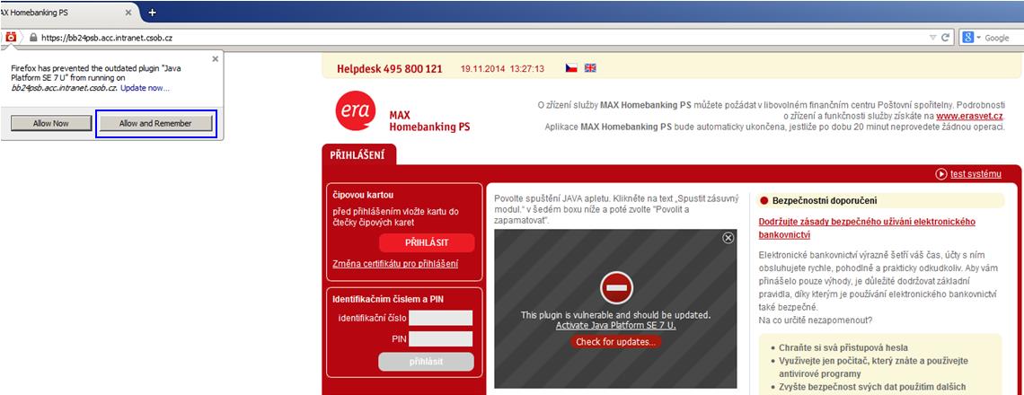The width and height of the screenshot is (1024, 395).
Task: Open a new browser tab
Action: [152, 13]
